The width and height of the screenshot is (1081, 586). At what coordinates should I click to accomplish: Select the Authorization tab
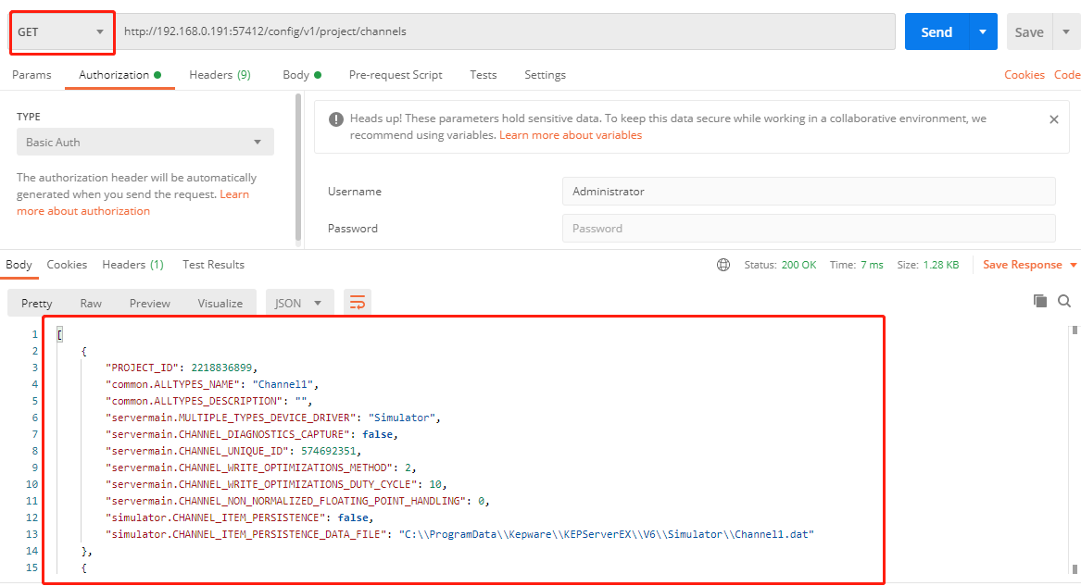coord(120,74)
